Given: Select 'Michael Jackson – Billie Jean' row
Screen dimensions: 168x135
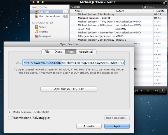Looking at the screenshot, I should (118, 25).
